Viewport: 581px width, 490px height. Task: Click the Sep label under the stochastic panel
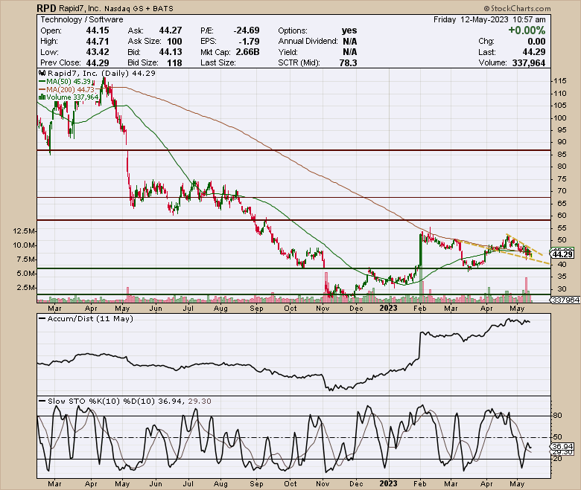[256, 484]
